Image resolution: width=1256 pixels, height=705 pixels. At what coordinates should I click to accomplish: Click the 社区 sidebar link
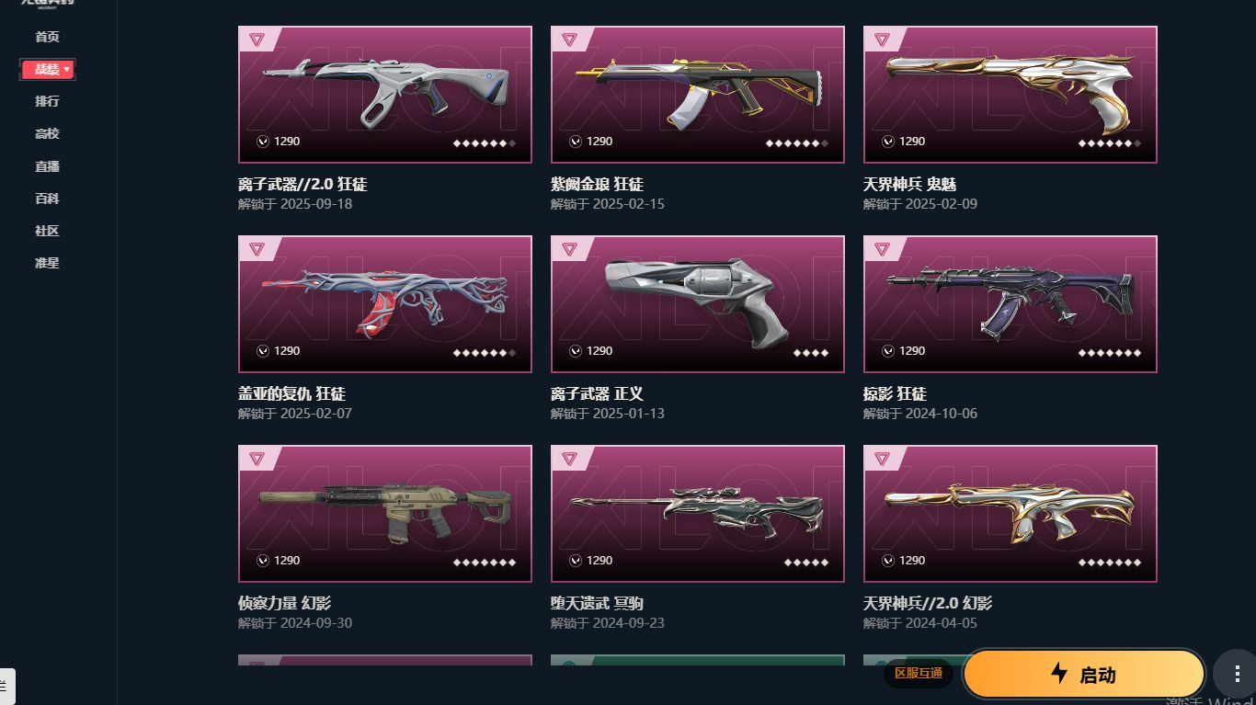[x=47, y=231]
